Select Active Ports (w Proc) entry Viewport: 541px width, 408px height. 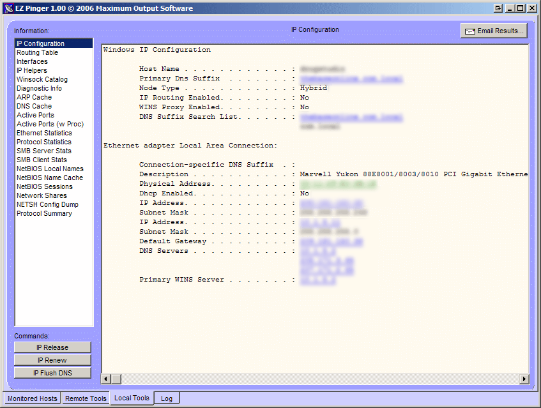pyautogui.click(x=54, y=124)
